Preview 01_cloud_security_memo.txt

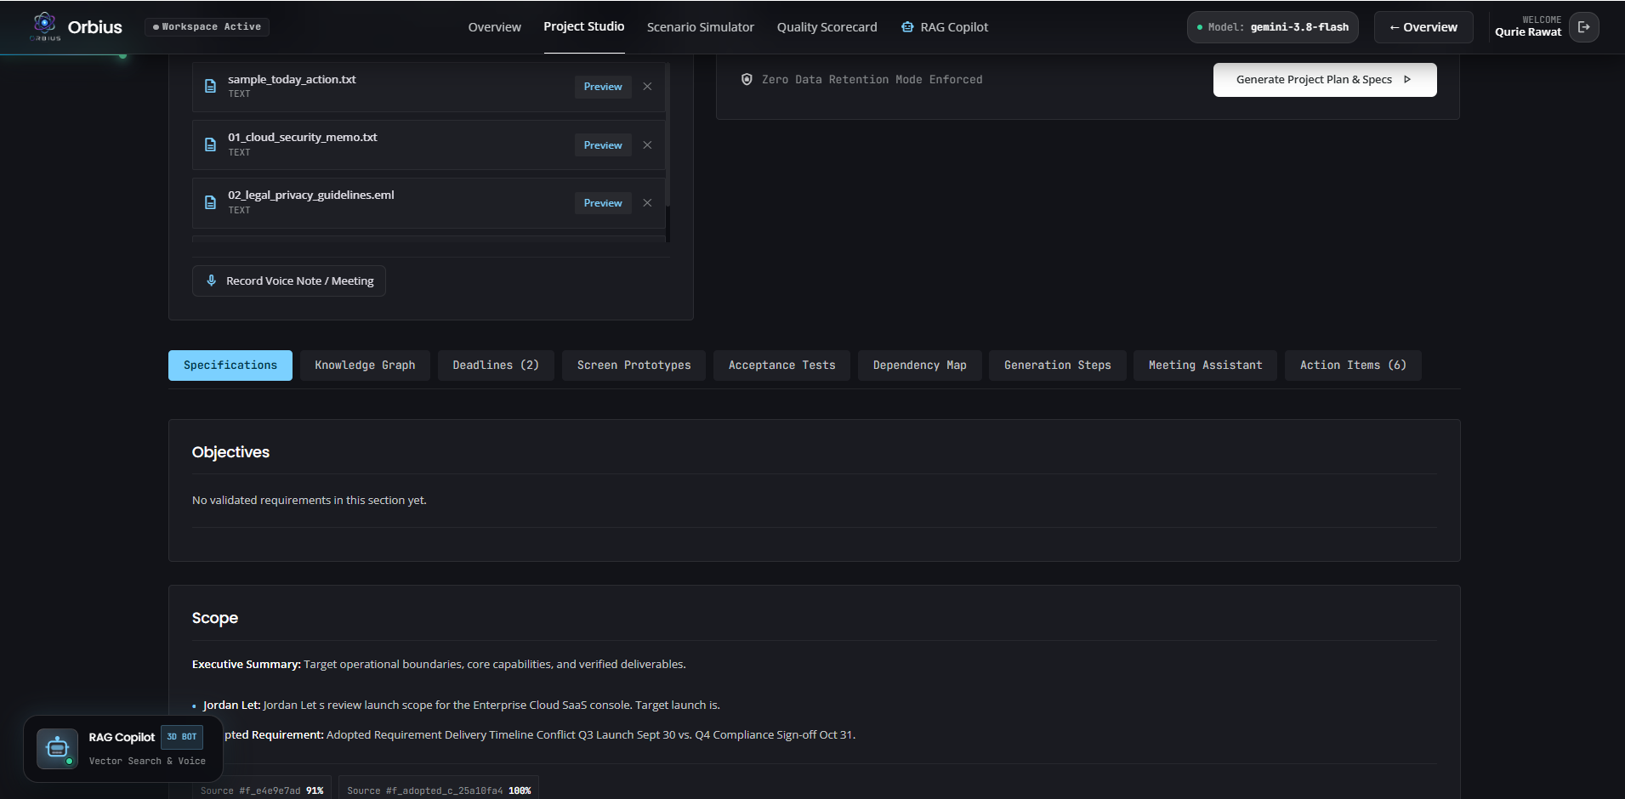(x=603, y=145)
